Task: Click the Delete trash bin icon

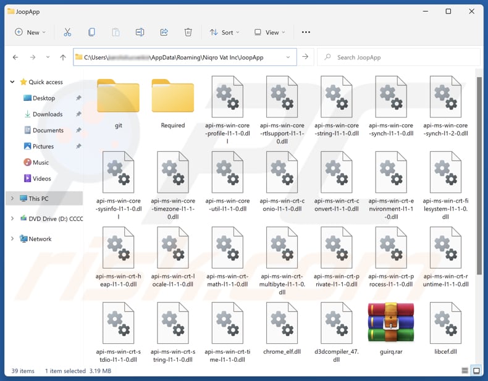Action: 188,32
